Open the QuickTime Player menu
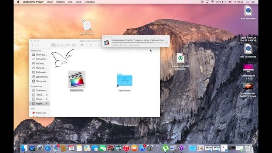The image size is (272, 153). point(33,2)
